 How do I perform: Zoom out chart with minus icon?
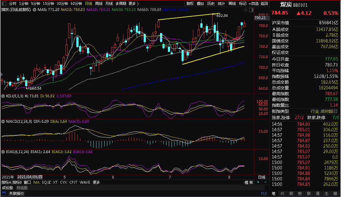(x=266, y=182)
